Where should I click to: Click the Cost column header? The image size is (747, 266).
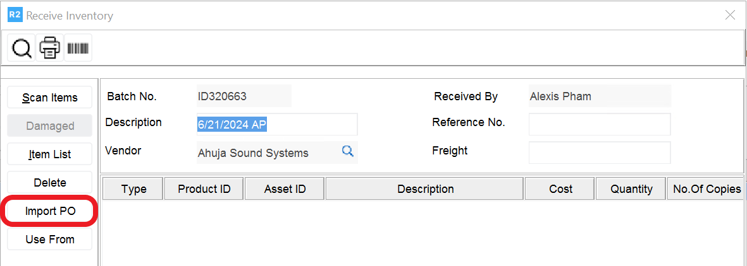560,189
